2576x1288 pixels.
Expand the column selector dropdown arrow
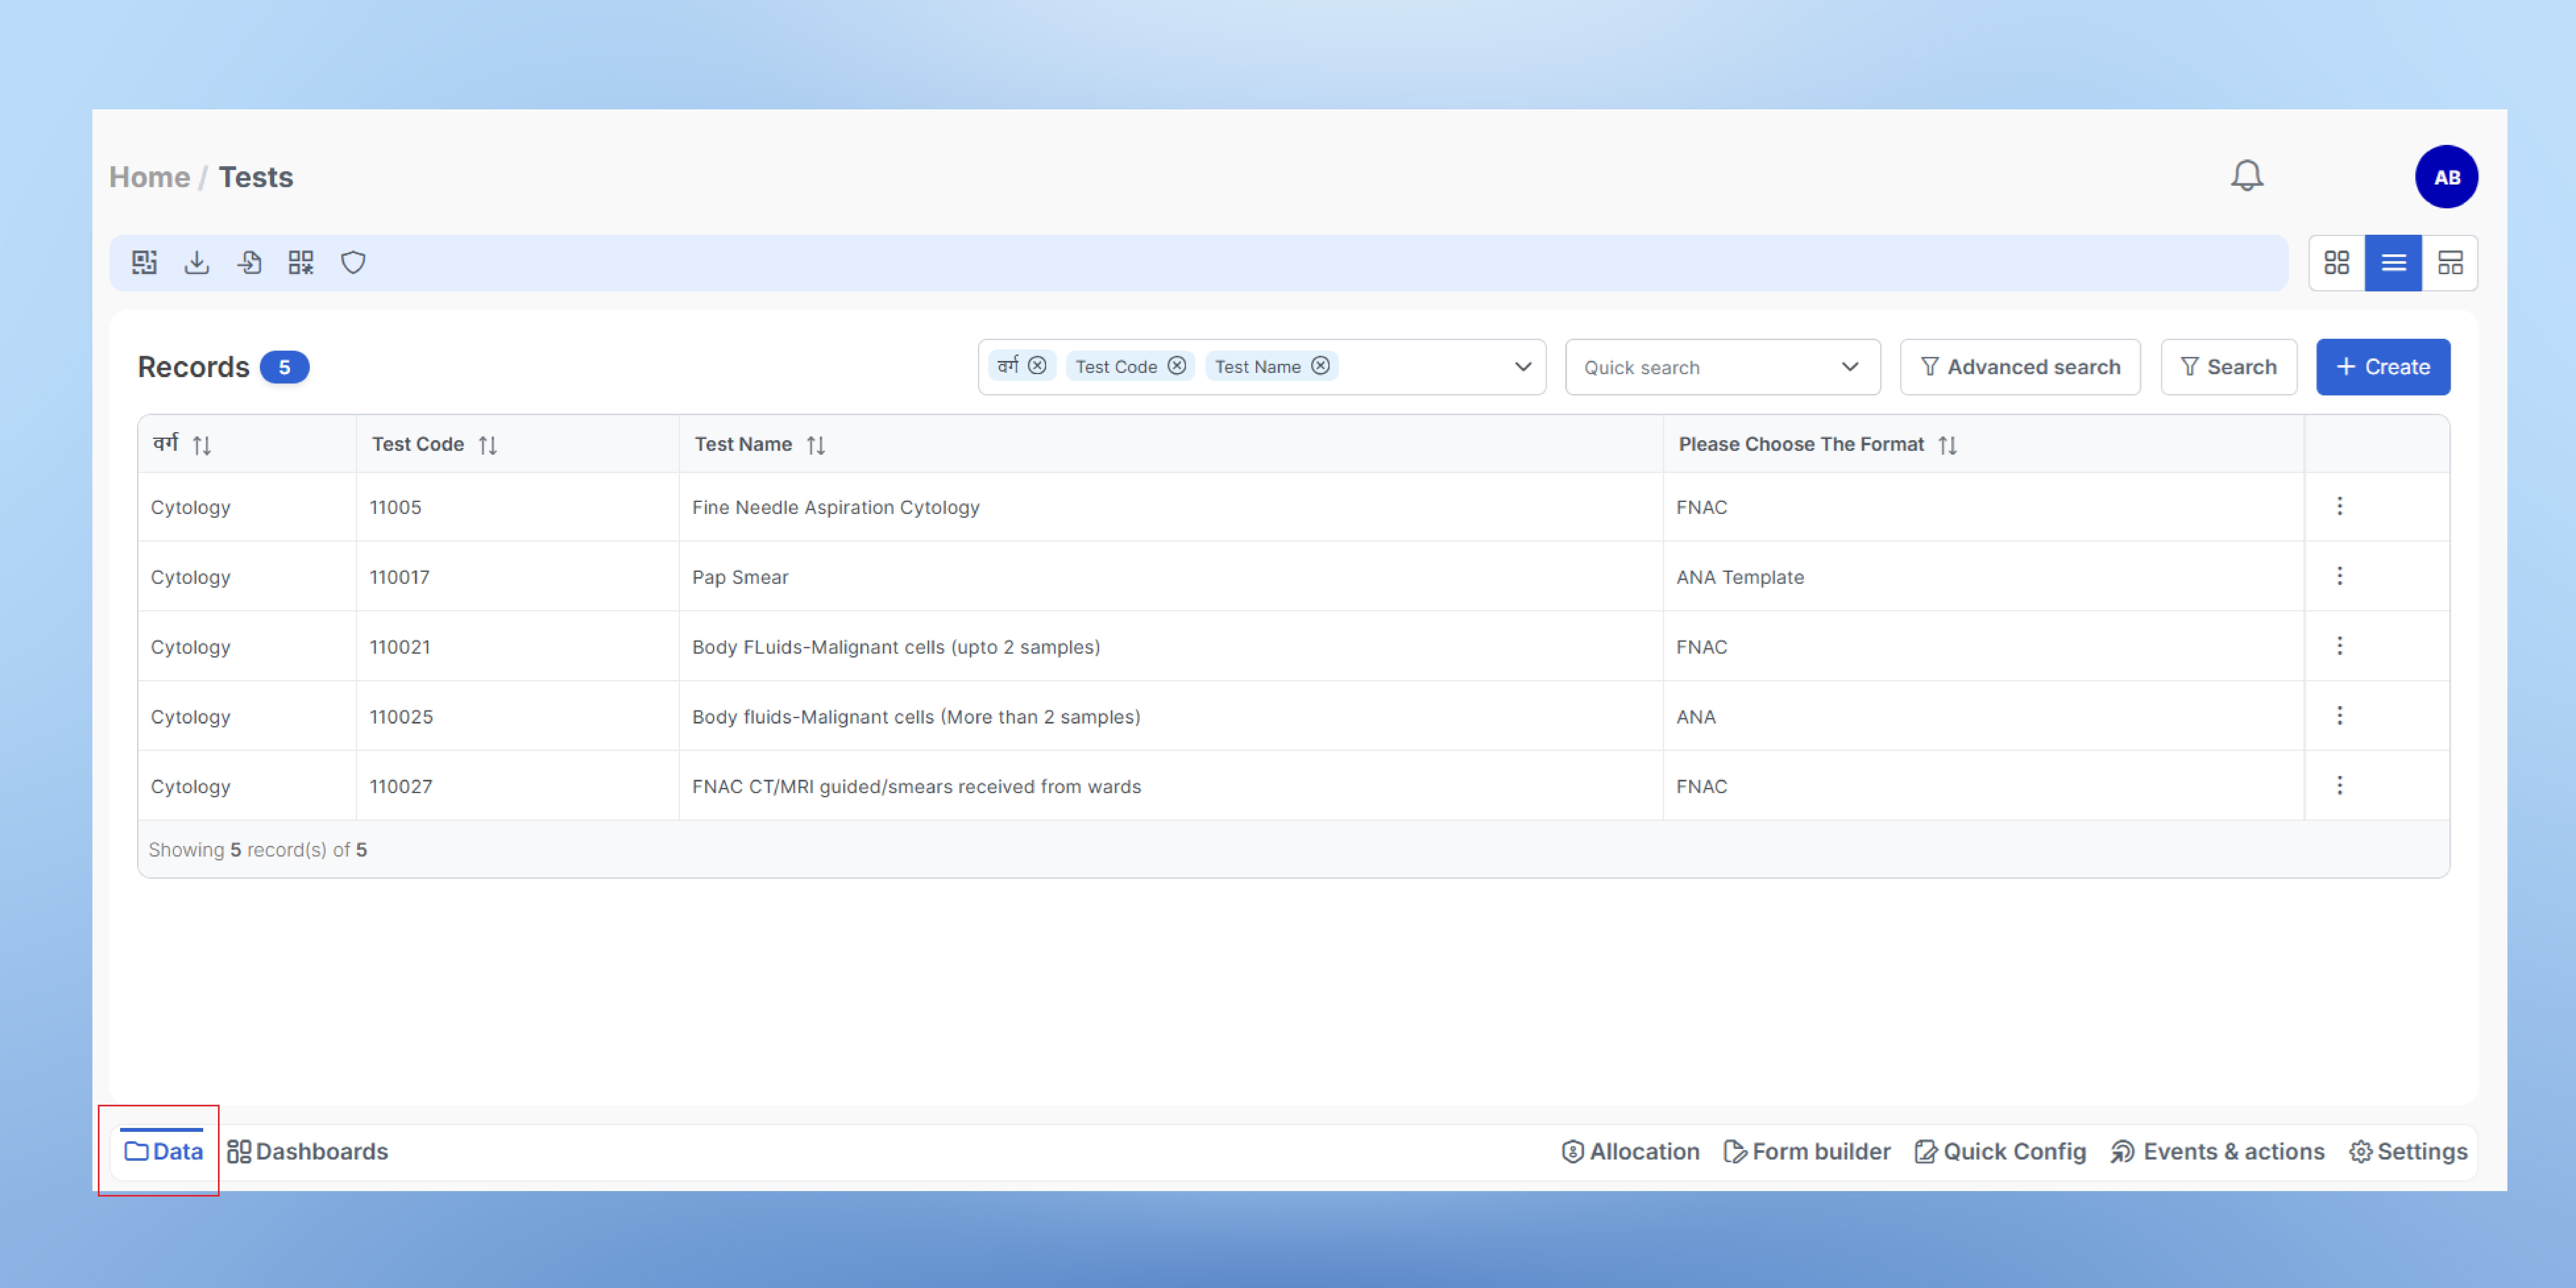(x=1522, y=367)
